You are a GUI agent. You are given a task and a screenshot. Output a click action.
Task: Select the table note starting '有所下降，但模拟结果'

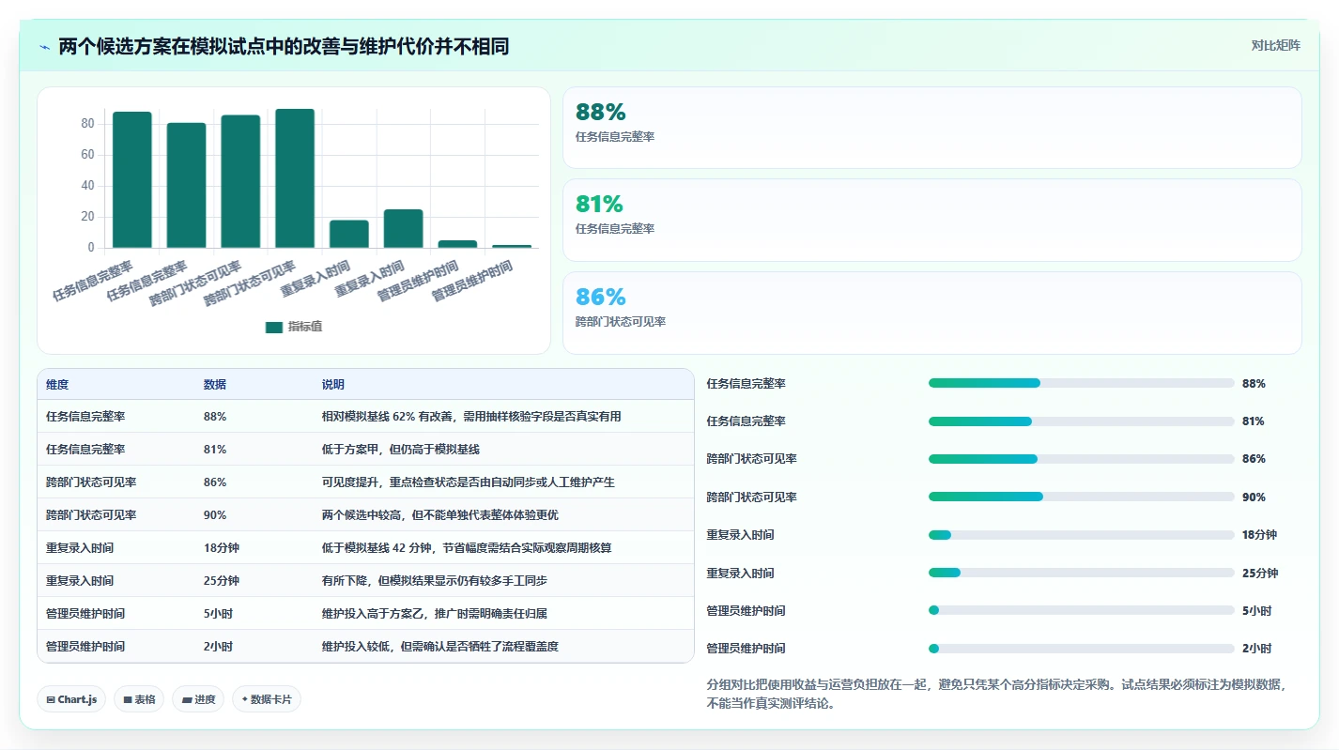click(435, 581)
